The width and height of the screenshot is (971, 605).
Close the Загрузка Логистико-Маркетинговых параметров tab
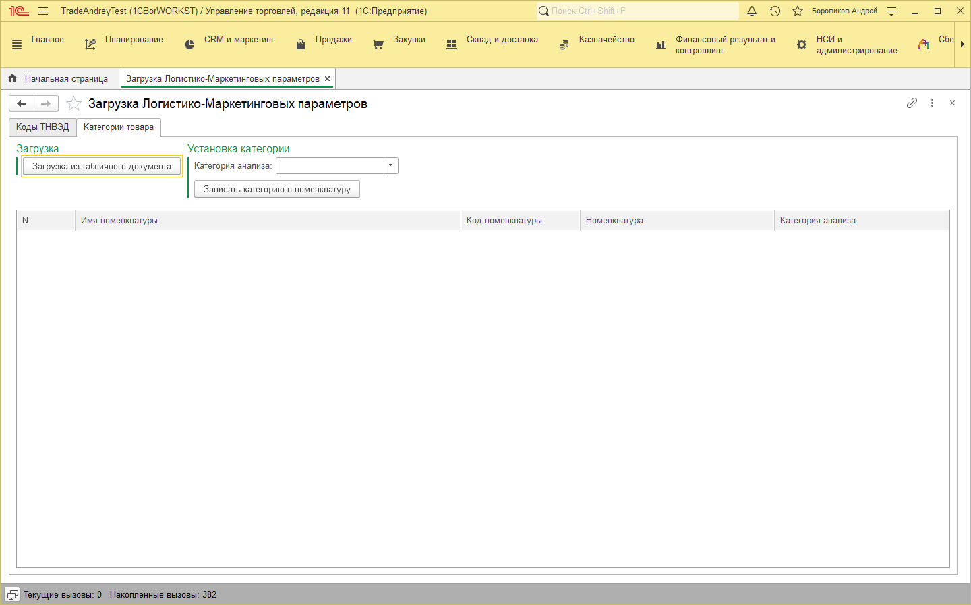(x=328, y=79)
